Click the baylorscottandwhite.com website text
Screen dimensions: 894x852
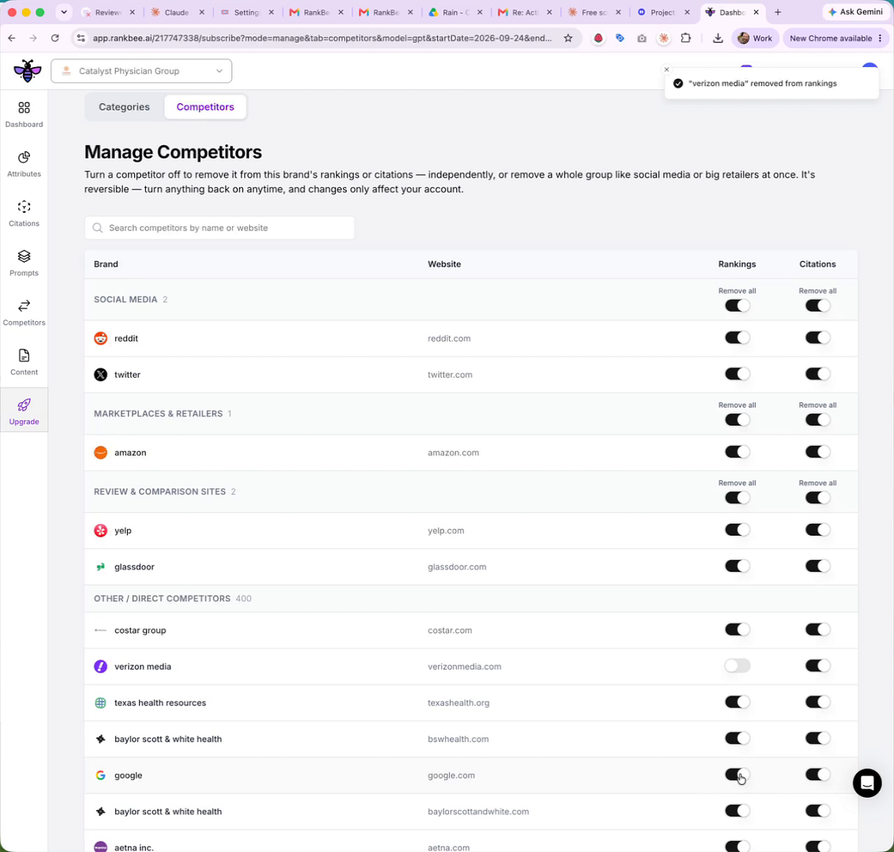[478, 812]
